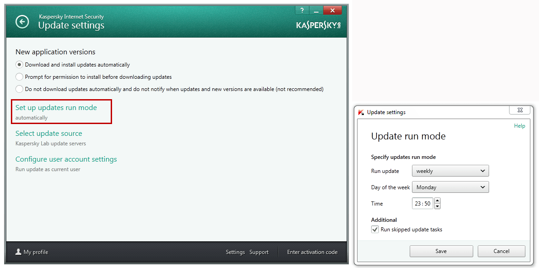539x268 pixels.
Task: Toggle Run skipped update tasks checkbox
Action: tap(375, 229)
